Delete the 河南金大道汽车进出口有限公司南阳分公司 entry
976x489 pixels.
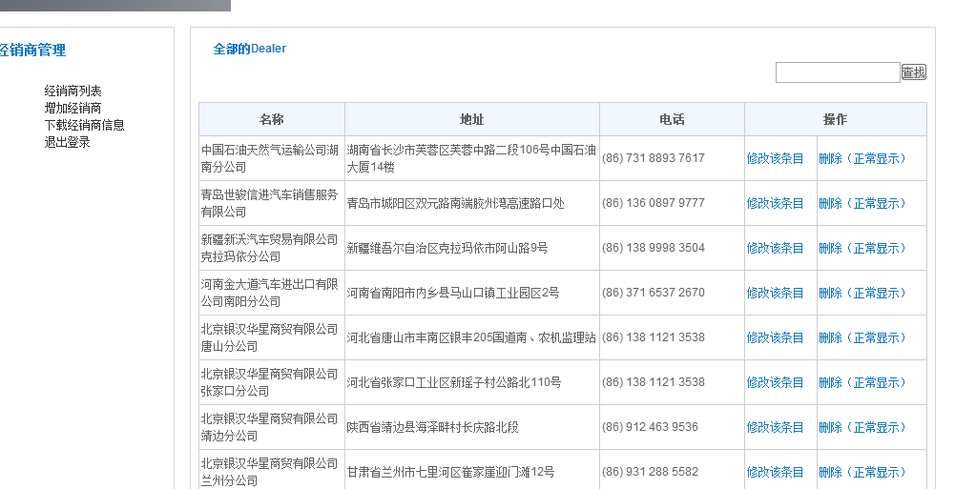(862, 293)
